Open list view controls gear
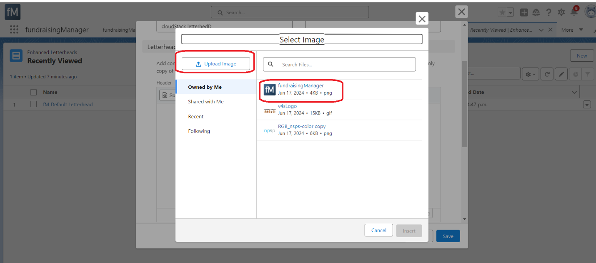Viewport: 596px width, 263px height. (531, 74)
